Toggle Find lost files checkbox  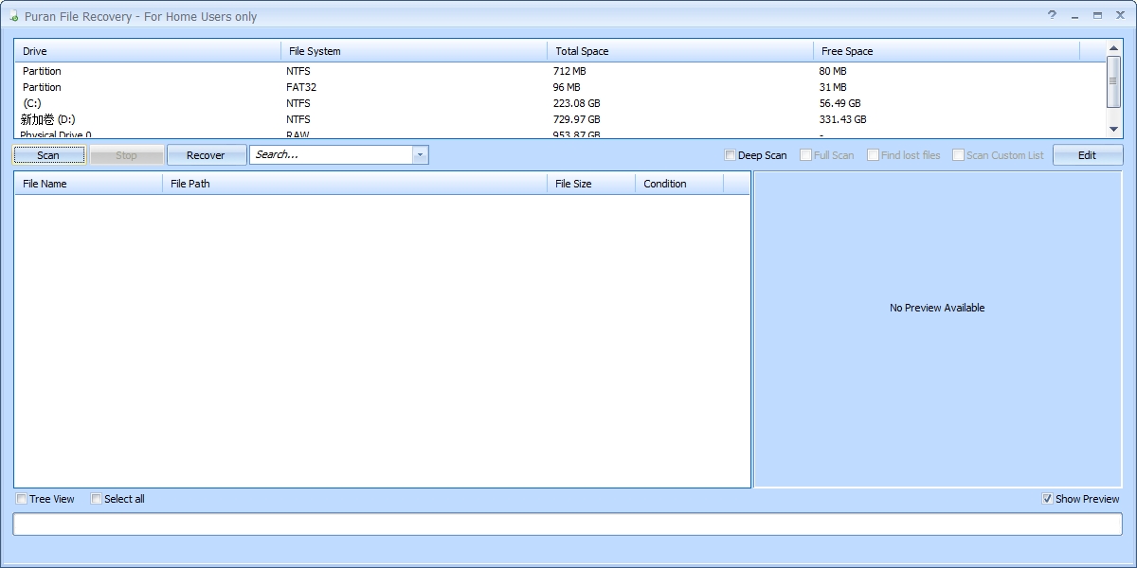pos(874,155)
